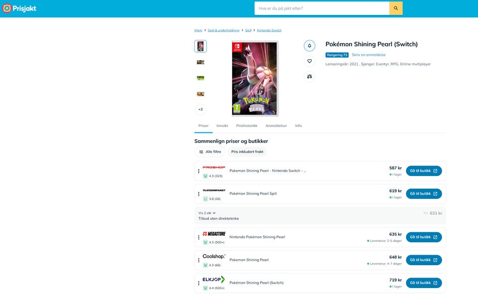Click the 719 kr price
This screenshot has height=295, width=478.
click(395, 280)
